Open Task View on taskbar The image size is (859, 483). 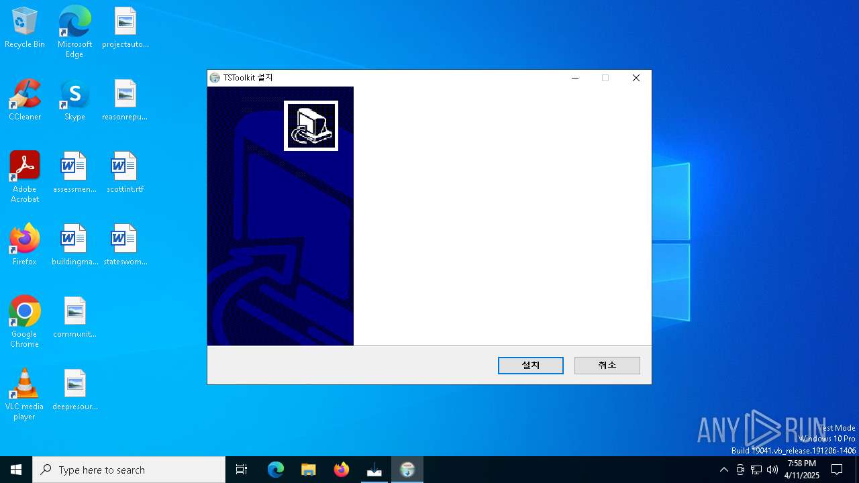pos(242,470)
